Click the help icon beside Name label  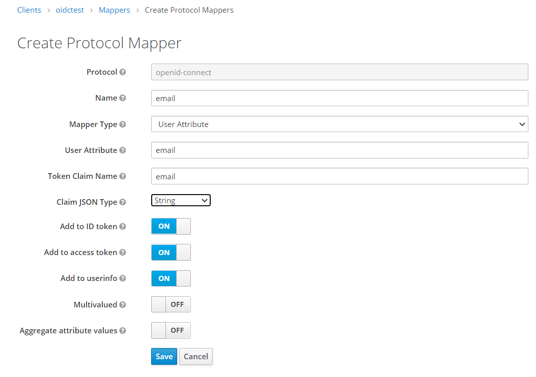click(123, 98)
